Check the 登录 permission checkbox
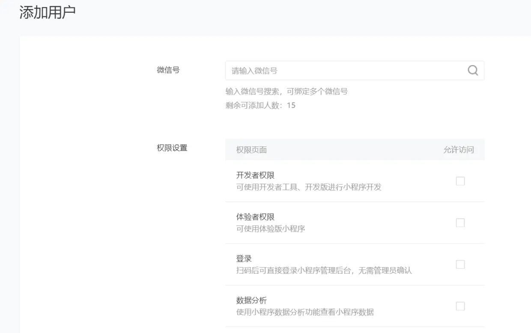531x333 pixels. (x=460, y=265)
